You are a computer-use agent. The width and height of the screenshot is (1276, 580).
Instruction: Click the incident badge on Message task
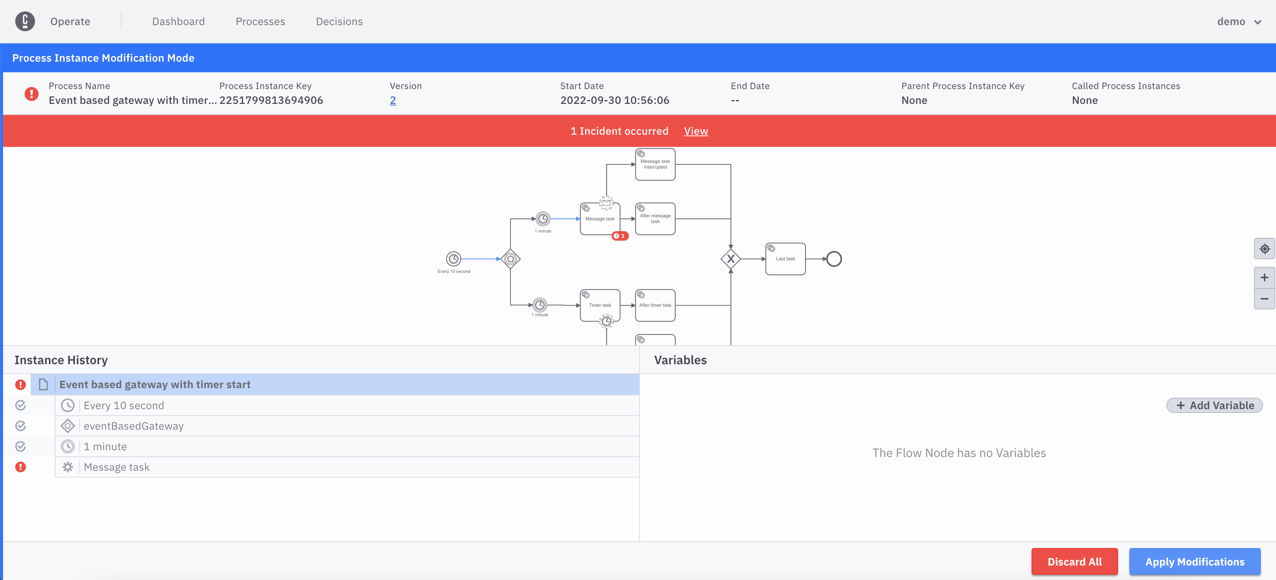tap(620, 236)
